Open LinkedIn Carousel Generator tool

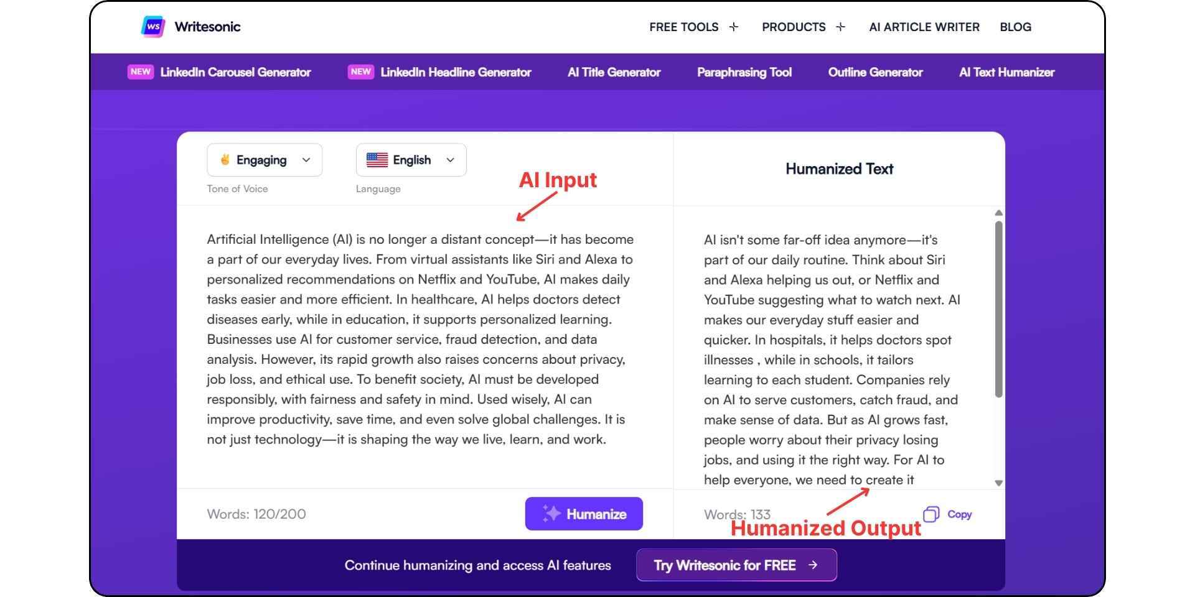coord(235,72)
